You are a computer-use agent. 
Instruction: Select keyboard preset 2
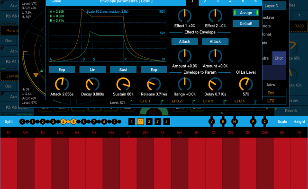tap(149, 121)
